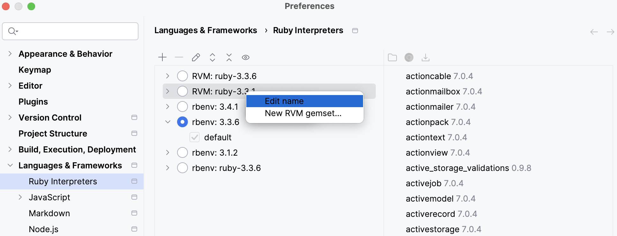617x236 pixels.
Task: Click the eye Show Paths icon
Action: (246, 57)
